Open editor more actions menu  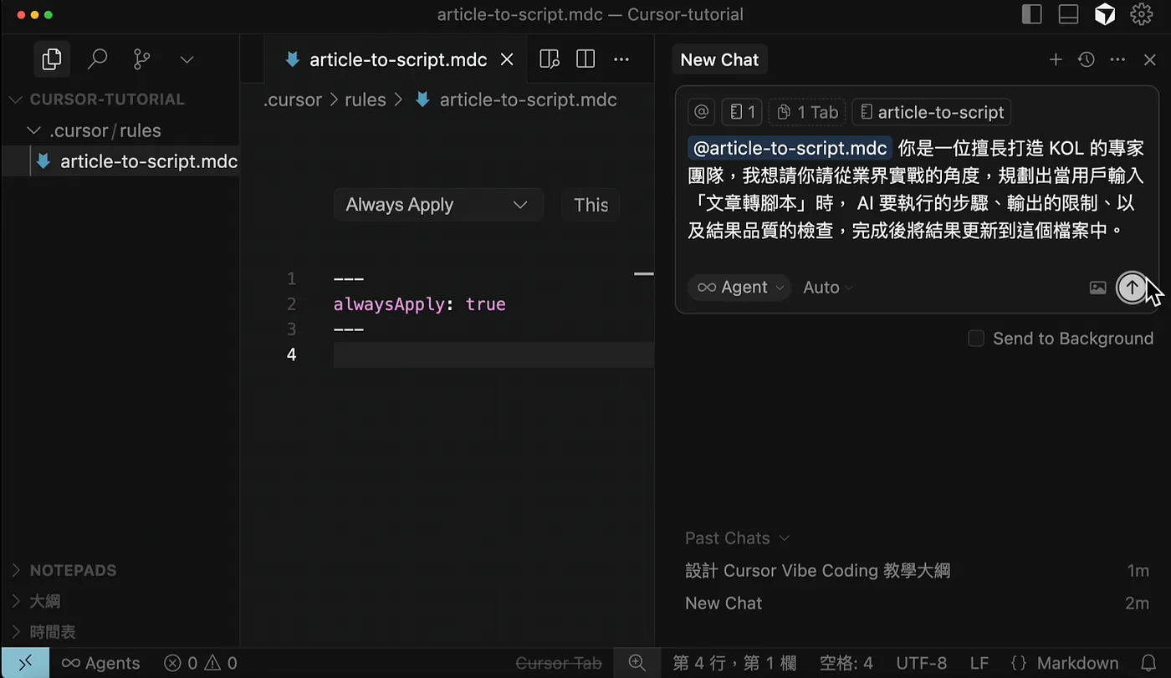[621, 59]
